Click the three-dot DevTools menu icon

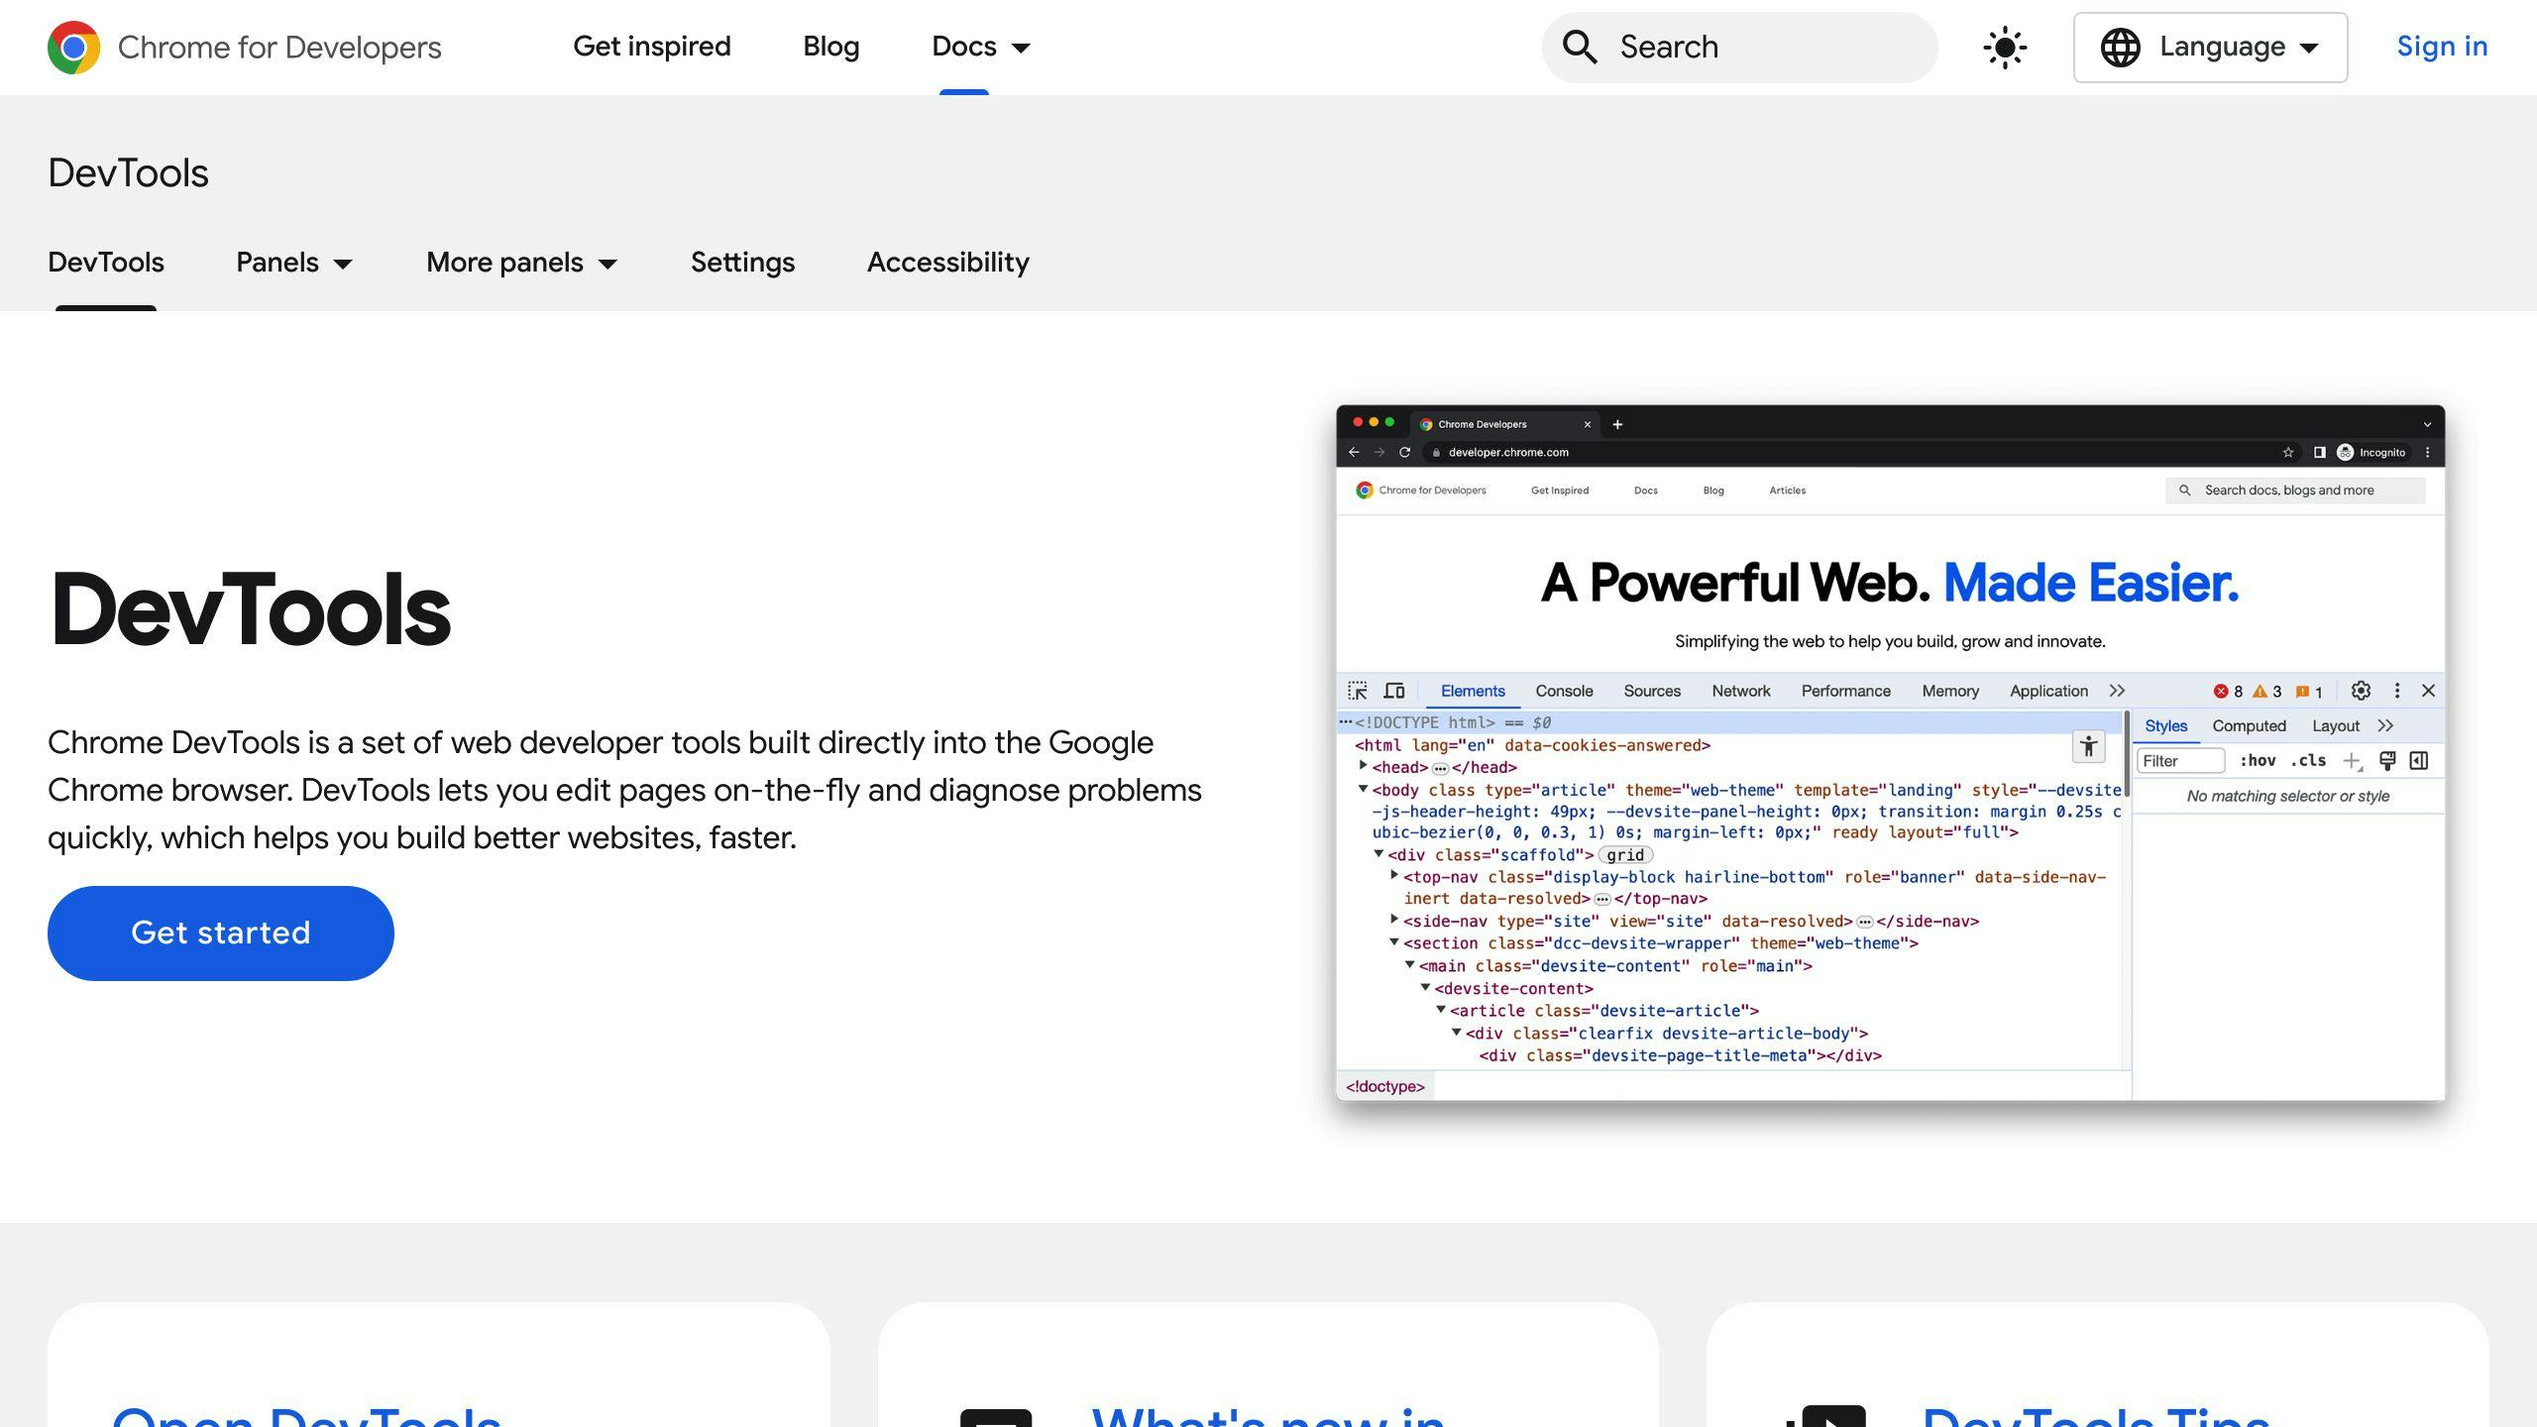[x=2397, y=691]
